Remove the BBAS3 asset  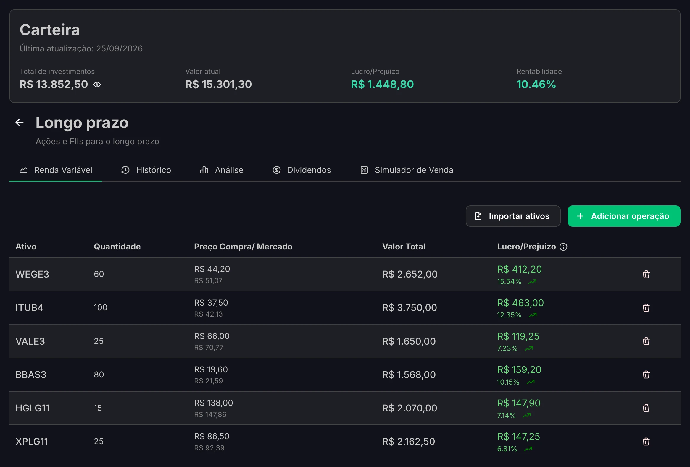coord(646,375)
